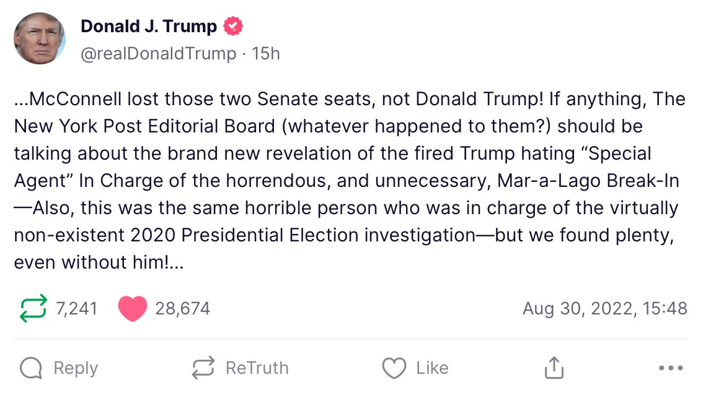
Task: Click the green ReTruth arrows icon
Action: coord(33,308)
